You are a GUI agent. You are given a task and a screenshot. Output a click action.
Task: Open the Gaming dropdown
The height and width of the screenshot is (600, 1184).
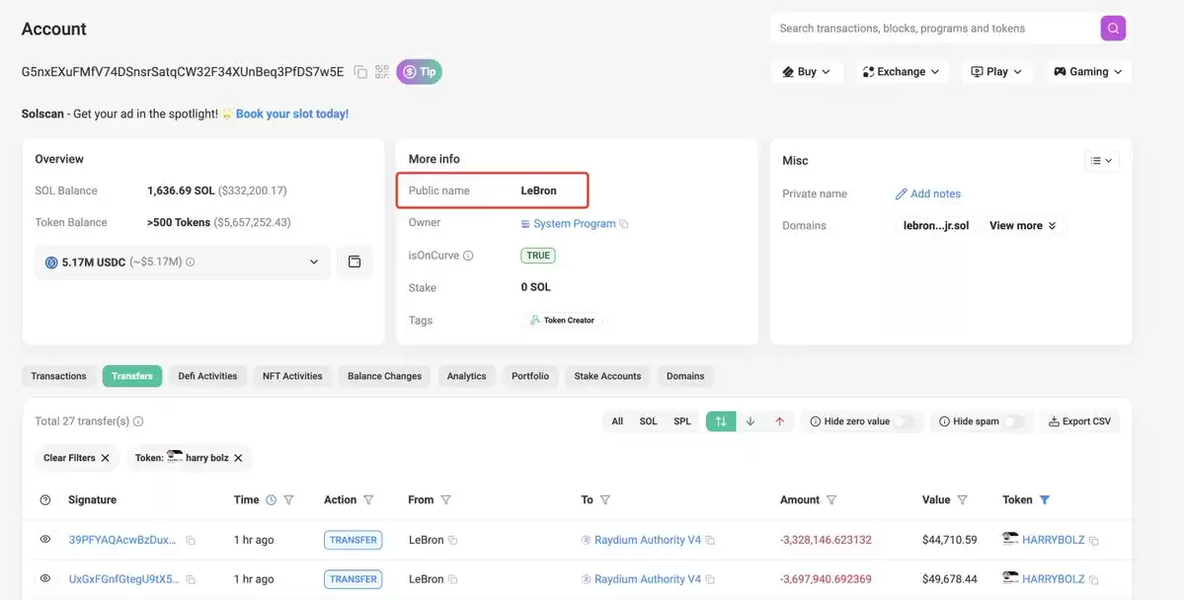1088,72
